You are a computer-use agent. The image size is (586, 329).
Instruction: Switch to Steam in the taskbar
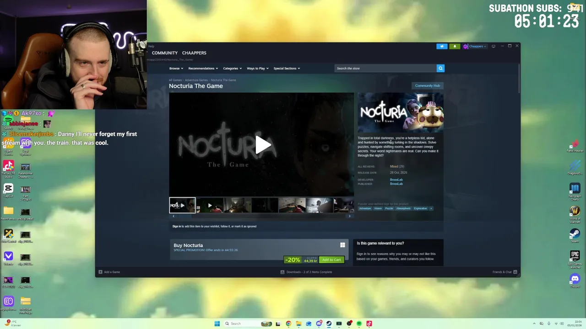point(329,324)
